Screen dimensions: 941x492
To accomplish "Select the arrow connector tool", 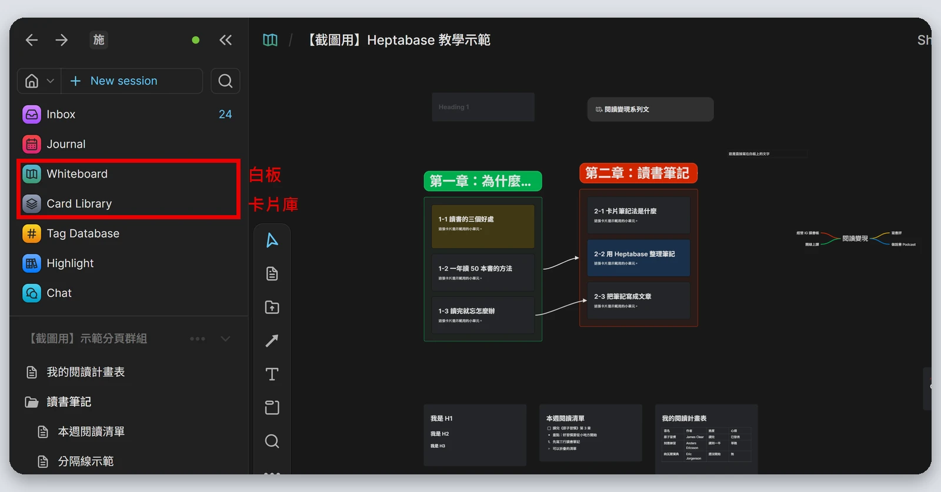I will [272, 341].
